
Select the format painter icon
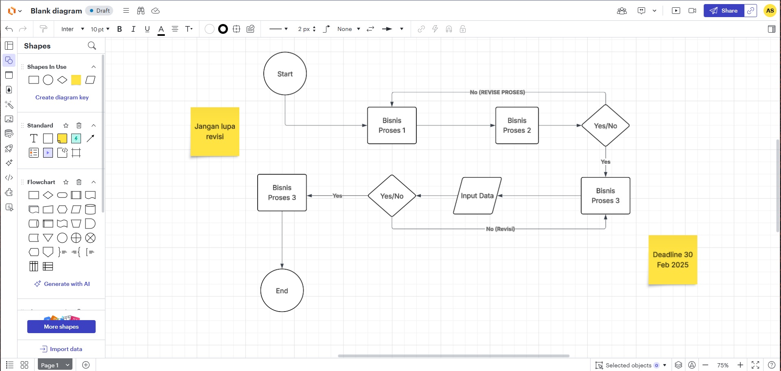coord(43,29)
